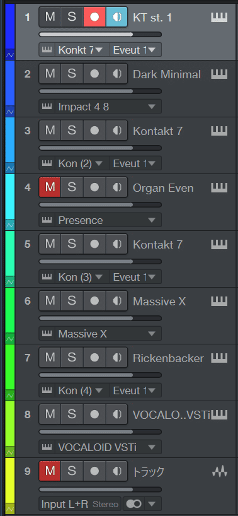Click small keyboard icon next to Presence

tap(47, 220)
